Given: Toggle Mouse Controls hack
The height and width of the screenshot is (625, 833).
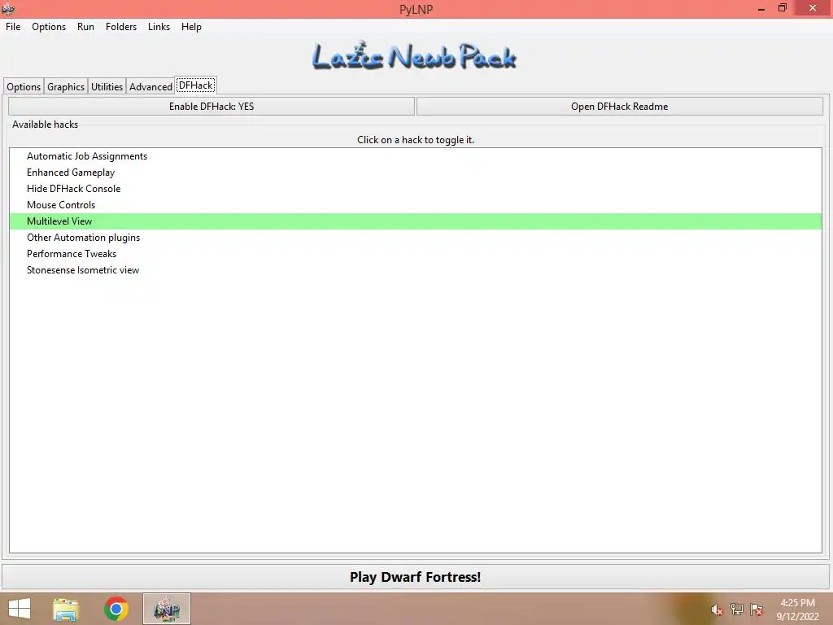Looking at the screenshot, I should pyautogui.click(x=416, y=205).
